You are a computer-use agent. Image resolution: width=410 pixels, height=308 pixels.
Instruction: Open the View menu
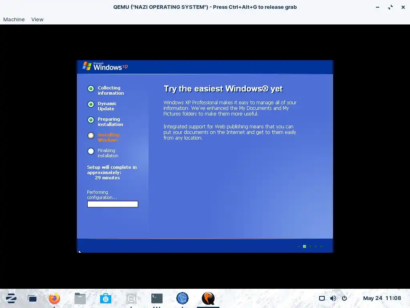tap(37, 19)
